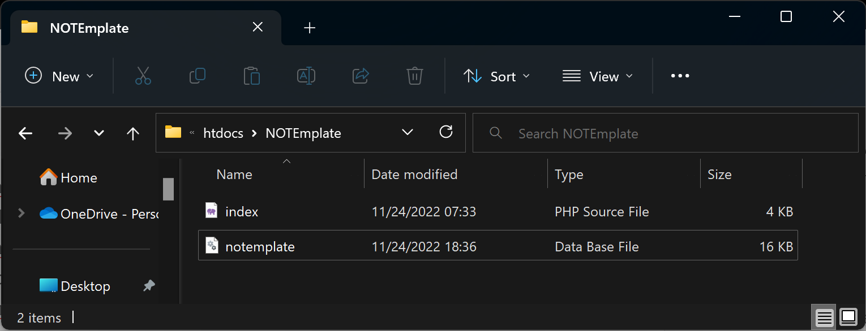The image size is (866, 331).
Task: Click the Copy icon in the toolbar
Action: [197, 76]
